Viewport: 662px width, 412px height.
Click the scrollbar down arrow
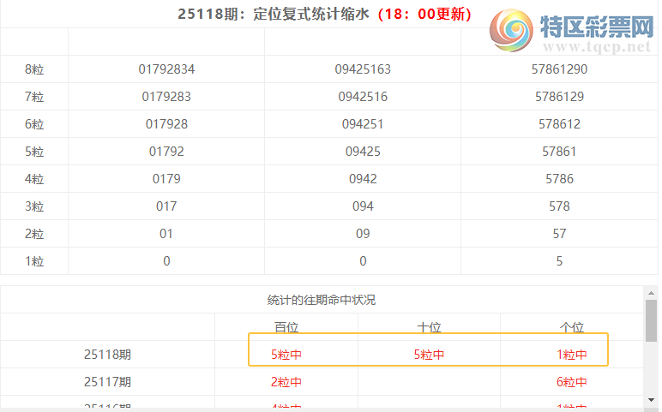(x=652, y=400)
